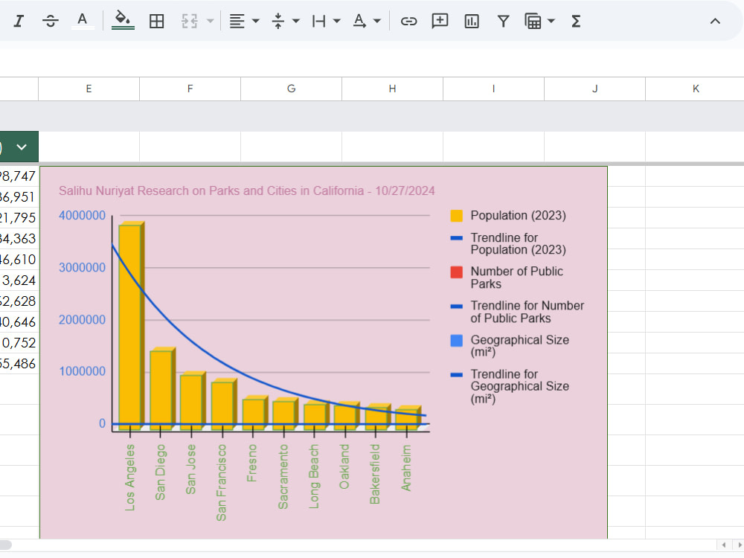Expand text rotation dropdown arrow
The image size is (744, 558).
377,21
